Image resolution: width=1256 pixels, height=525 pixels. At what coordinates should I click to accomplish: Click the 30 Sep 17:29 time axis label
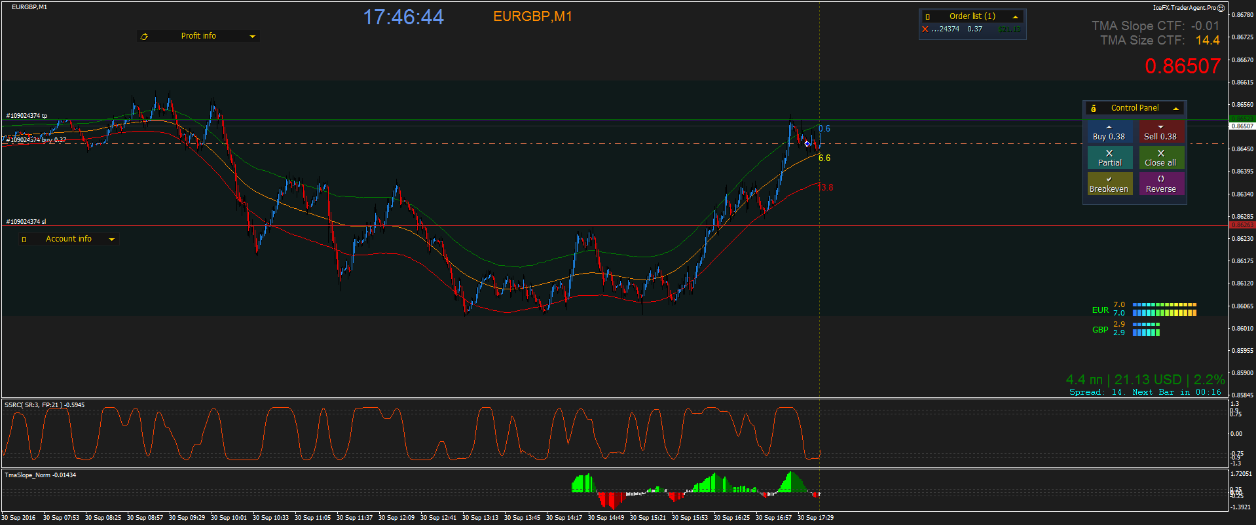pos(815,518)
